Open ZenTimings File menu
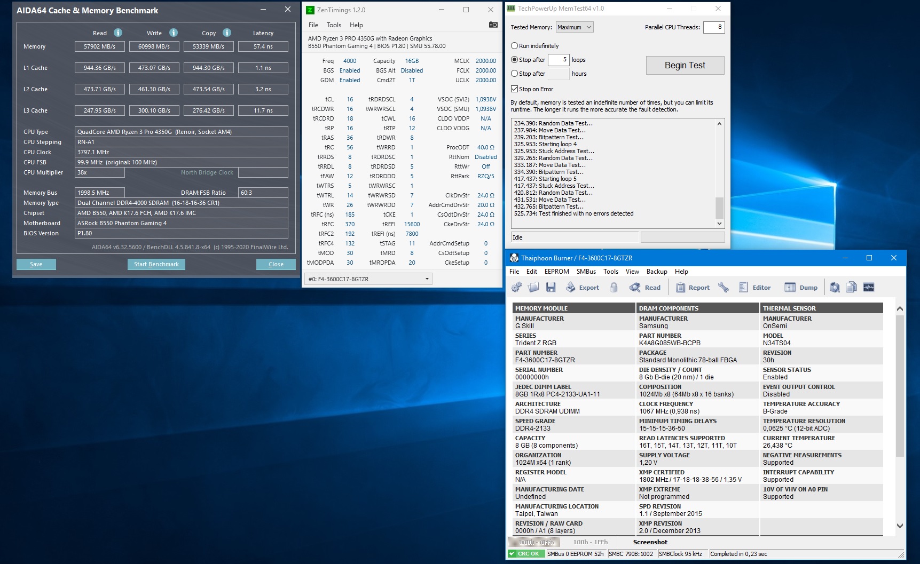Image resolution: width=920 pixels, height=564 pixels. pos(313,25)
